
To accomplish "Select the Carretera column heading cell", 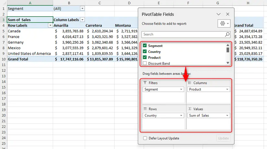I will click(x=100, y=25).
